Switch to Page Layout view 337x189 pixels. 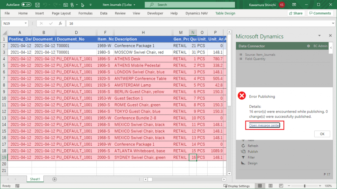coord(271,186)
